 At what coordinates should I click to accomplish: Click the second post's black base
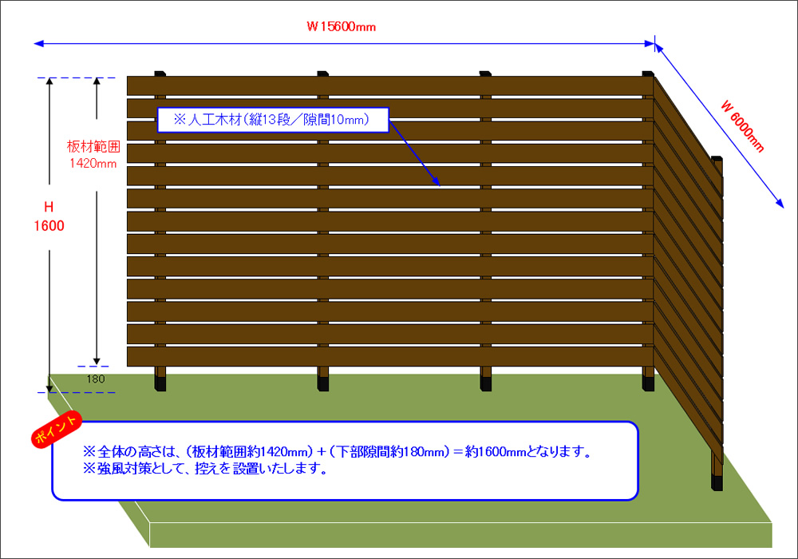323,384
